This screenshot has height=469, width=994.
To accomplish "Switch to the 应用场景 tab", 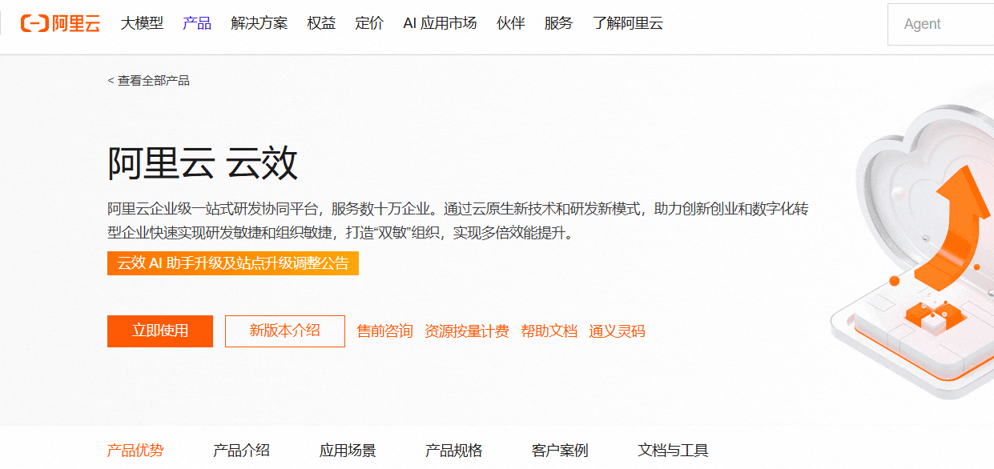I will [x=348, y=451].
